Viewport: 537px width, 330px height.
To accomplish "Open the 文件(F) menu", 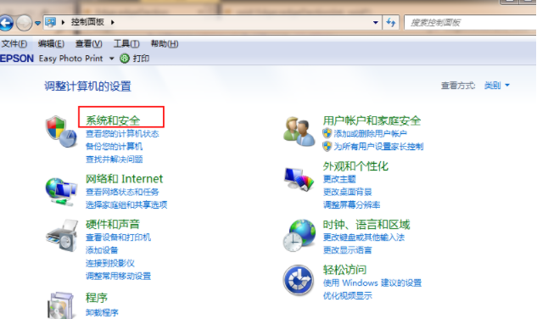I will point(14,44).
